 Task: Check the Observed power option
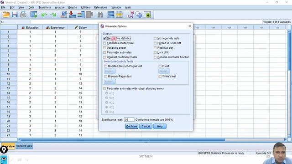tap(104, 48)
